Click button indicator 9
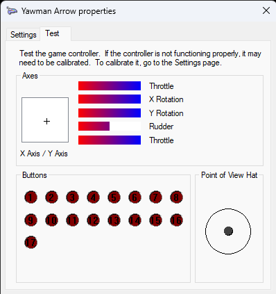276x294 pixels. click(x=31, y=220)
